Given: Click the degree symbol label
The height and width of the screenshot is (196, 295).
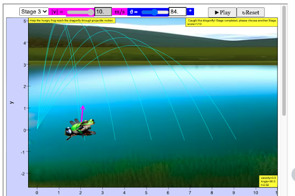Looking at the screenshot, I should click(x=190, y=12).
